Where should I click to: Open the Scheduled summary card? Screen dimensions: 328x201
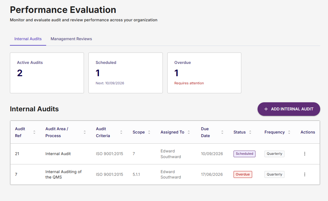(x=126, y=73)
